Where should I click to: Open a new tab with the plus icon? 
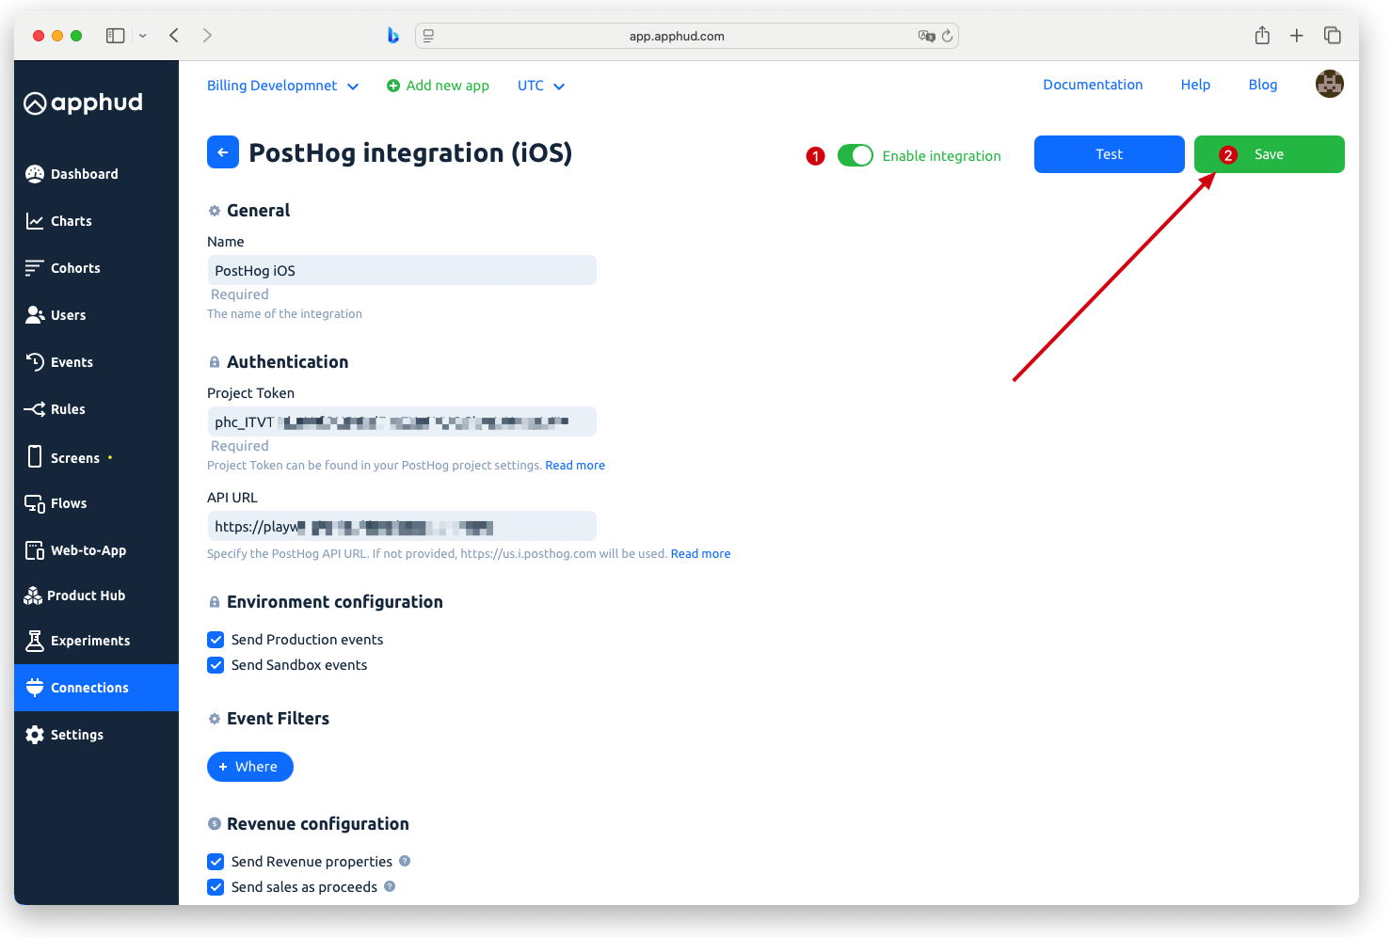pos(1297,36)
